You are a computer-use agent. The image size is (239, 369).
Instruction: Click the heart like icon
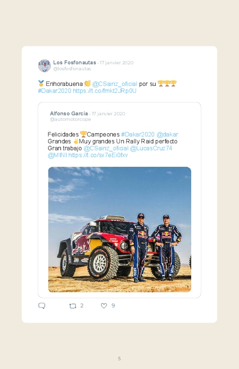pyautogui.click(x=104, y=306)
